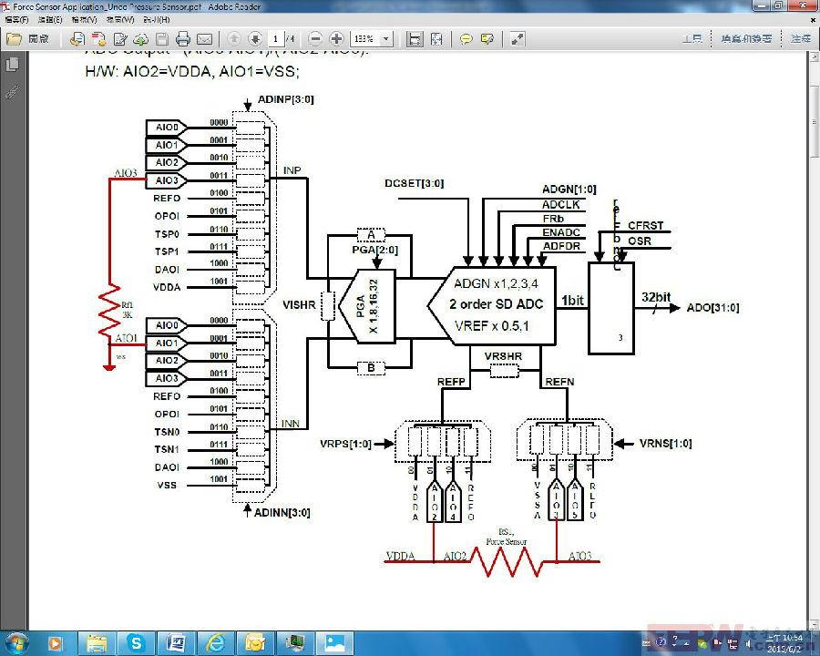Open Outlook from taskbar

tap(255, 643)
